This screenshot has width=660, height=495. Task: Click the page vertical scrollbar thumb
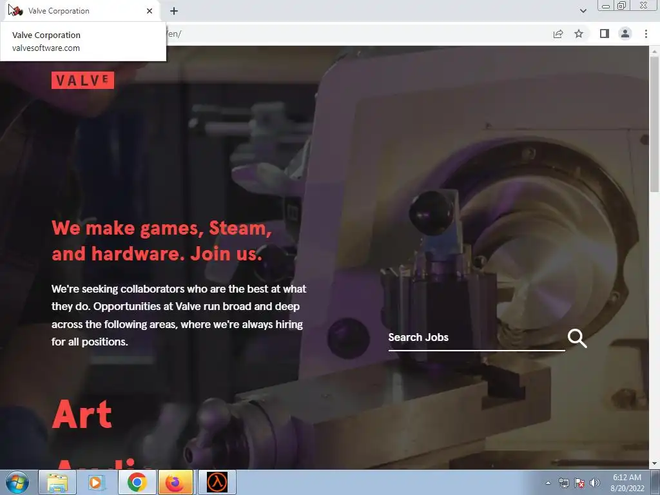654,124
